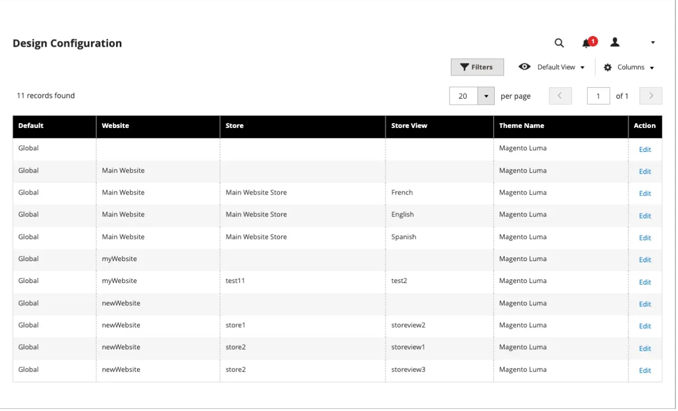Open the Default View dropdown

pyautogui.click(x=552, y=67)
